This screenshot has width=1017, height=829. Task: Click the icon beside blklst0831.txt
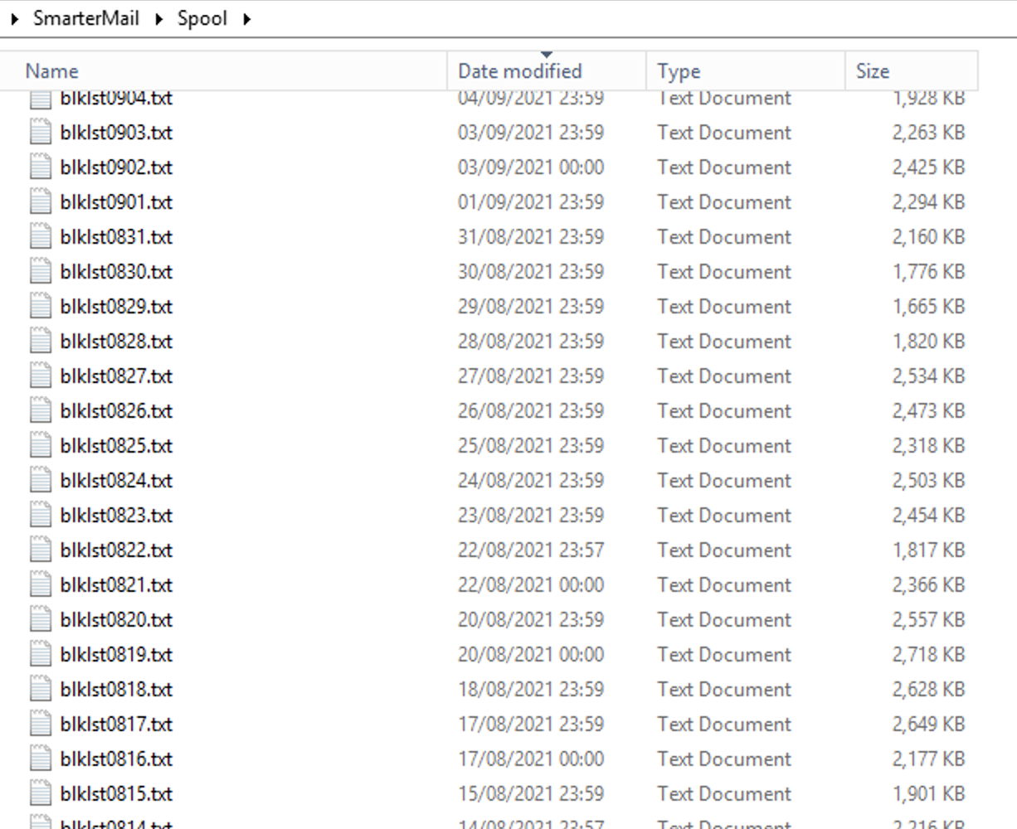41,237
